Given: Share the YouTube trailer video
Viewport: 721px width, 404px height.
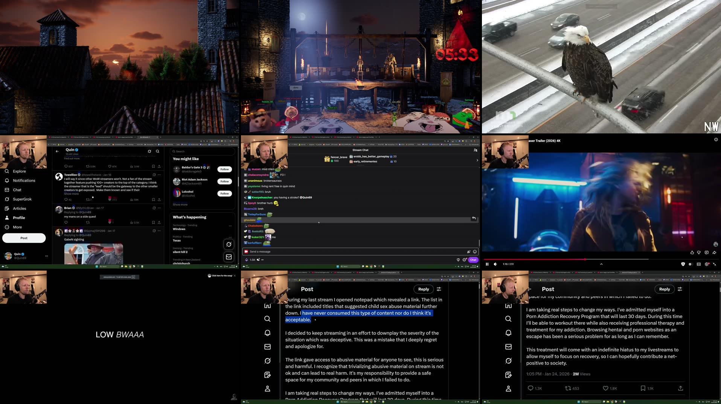Looking at the screenshot, I should tap(715, 253).
